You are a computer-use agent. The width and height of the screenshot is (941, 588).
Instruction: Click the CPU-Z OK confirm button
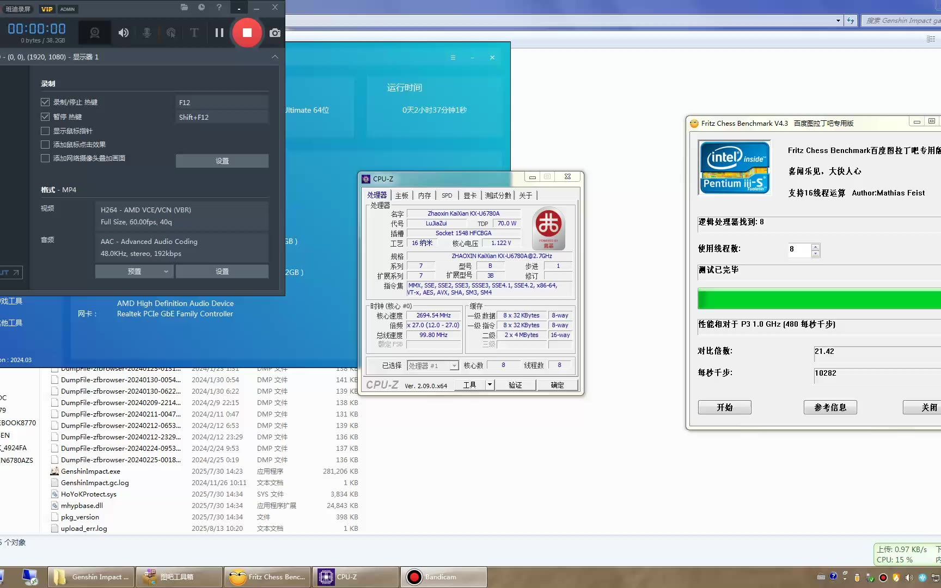[557, 385]
